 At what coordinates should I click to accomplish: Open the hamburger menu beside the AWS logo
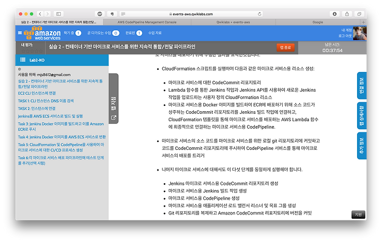click(20, 33)
